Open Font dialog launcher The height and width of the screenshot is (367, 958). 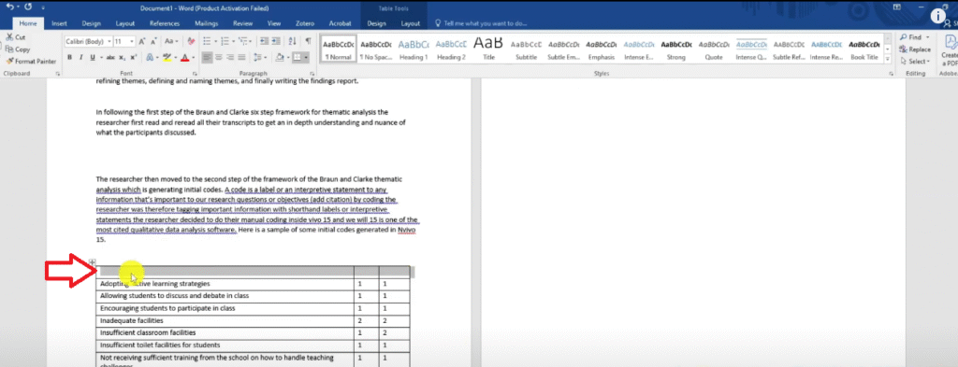(x=195, y=74)
